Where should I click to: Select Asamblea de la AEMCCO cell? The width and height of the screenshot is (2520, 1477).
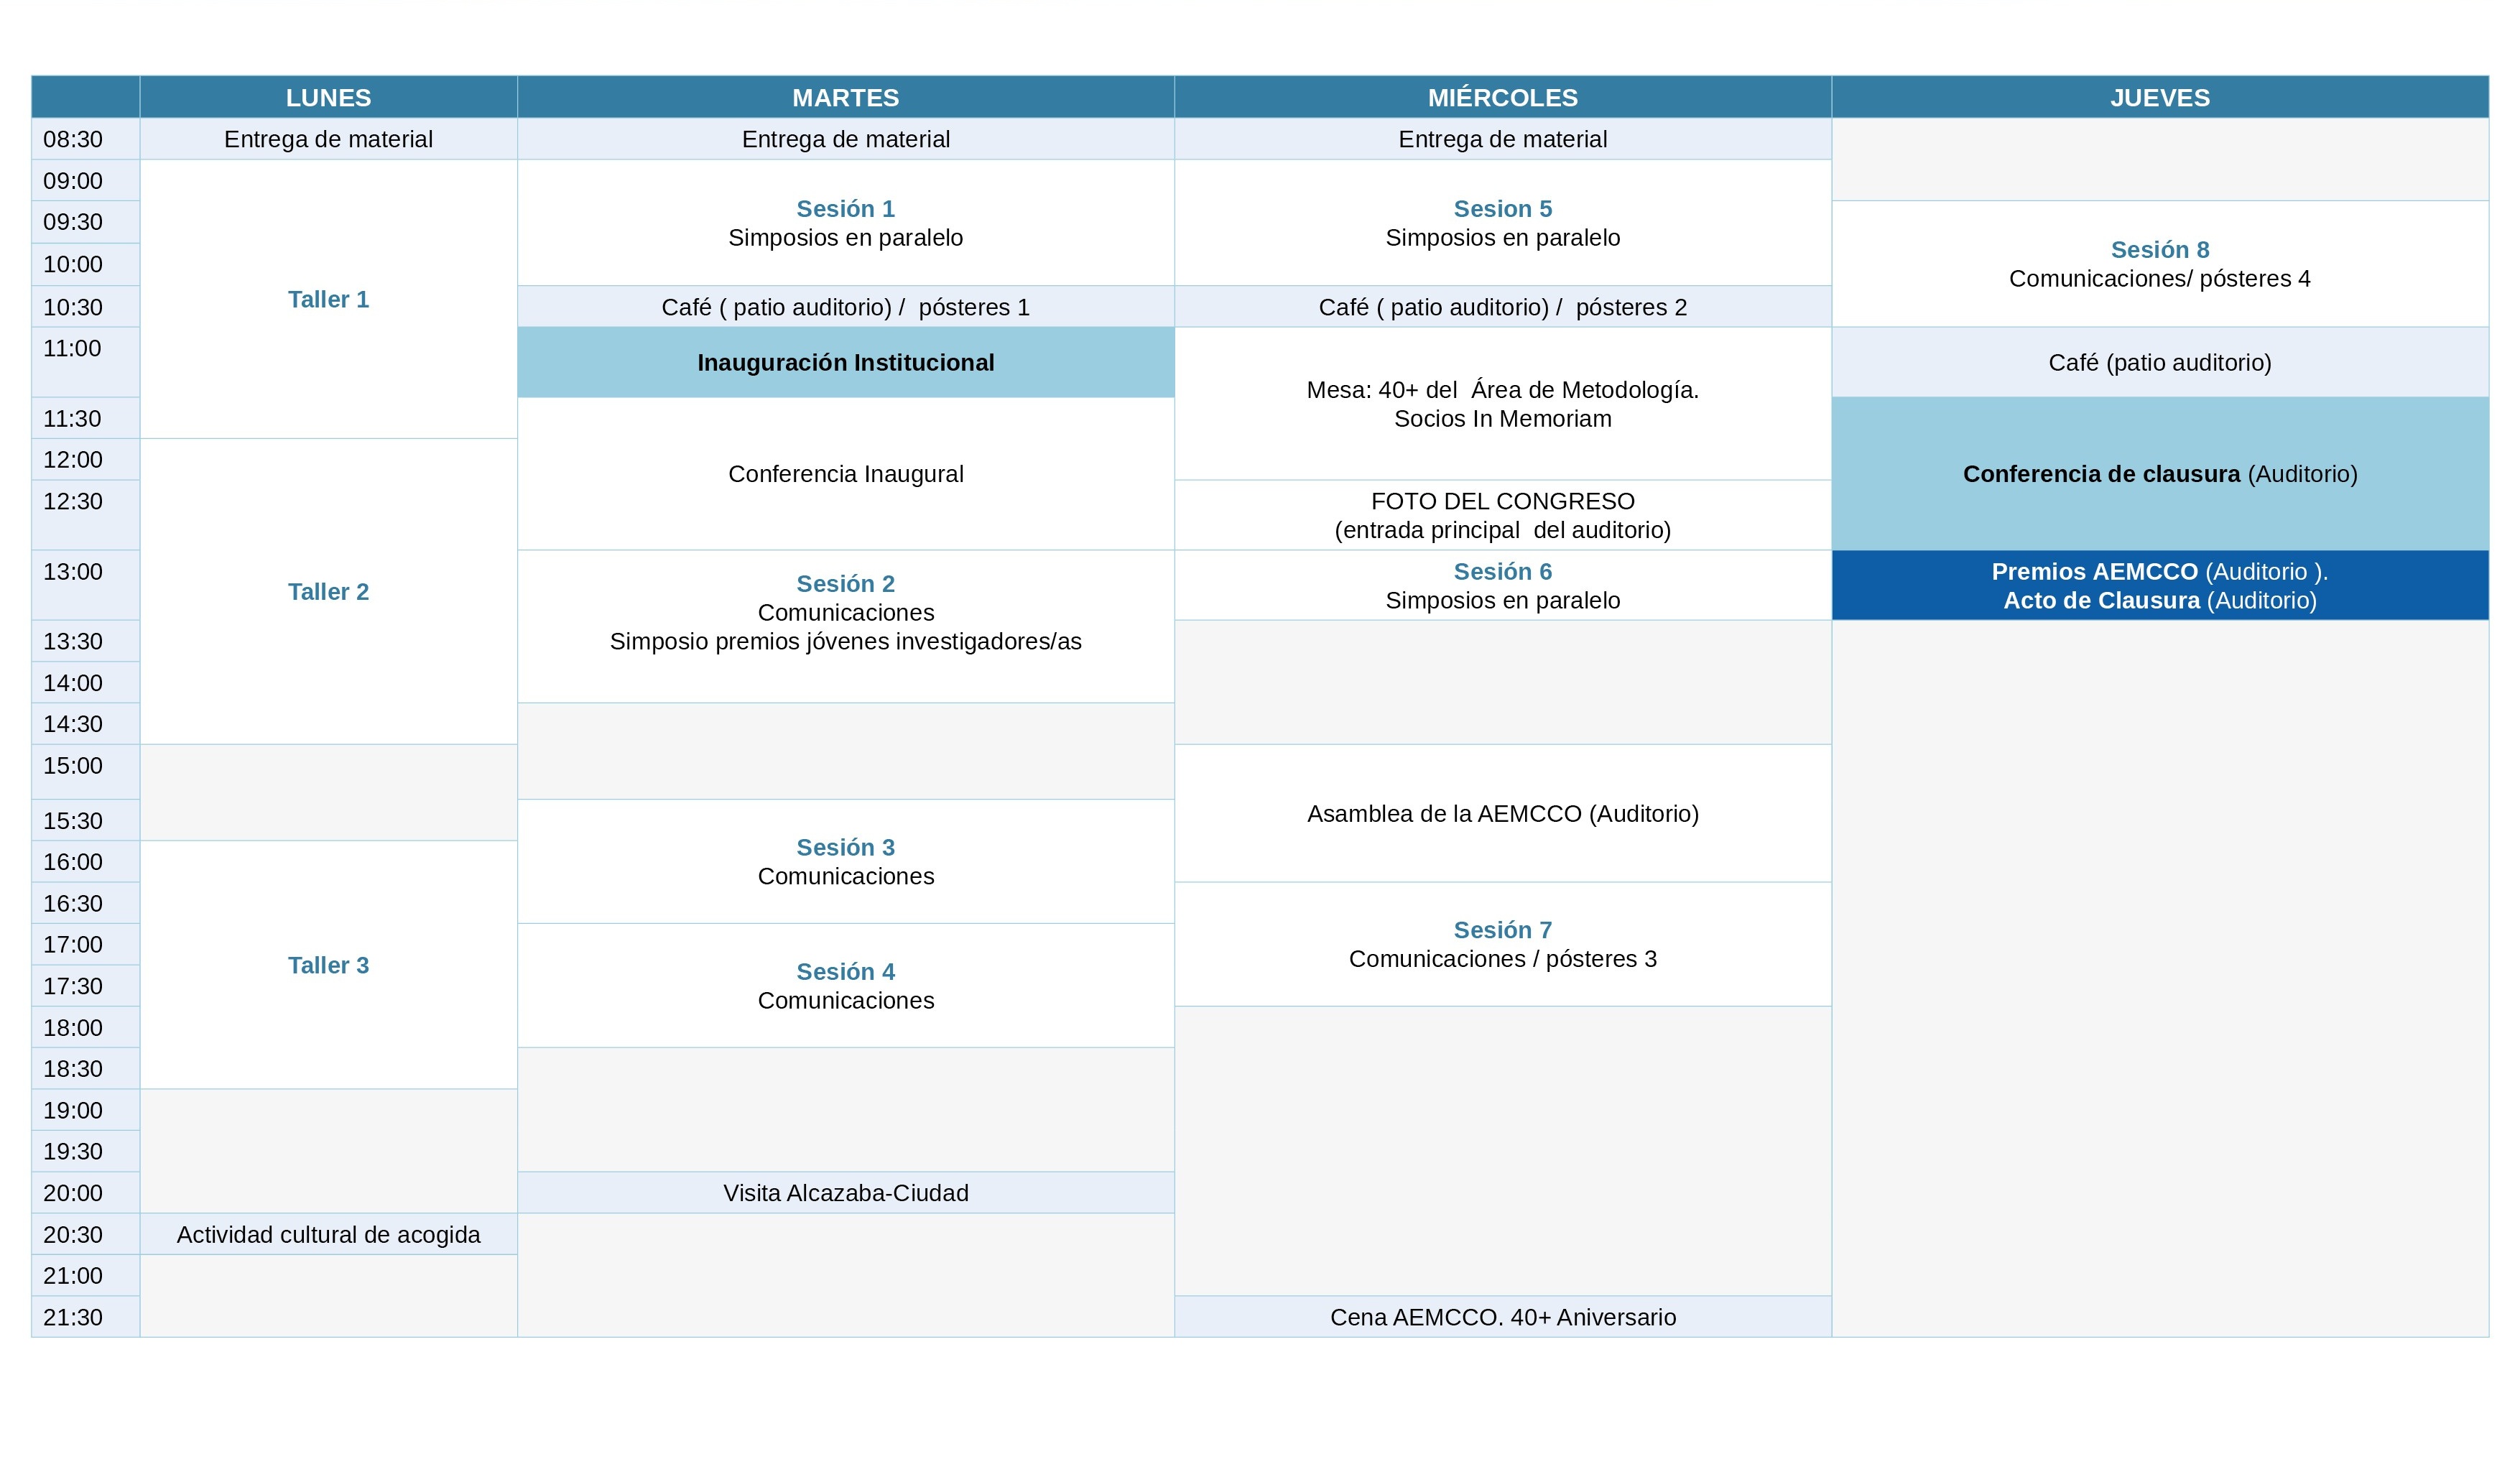[x=1502, y=813]
